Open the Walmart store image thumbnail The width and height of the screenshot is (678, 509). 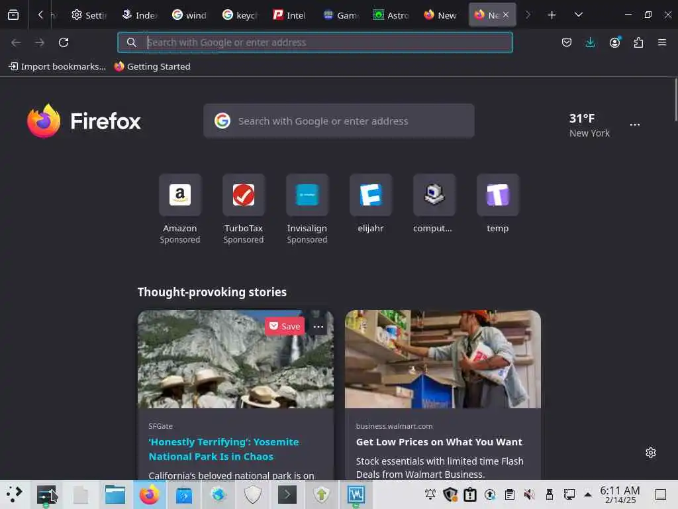pyautogui.click(x=443, y=359)
